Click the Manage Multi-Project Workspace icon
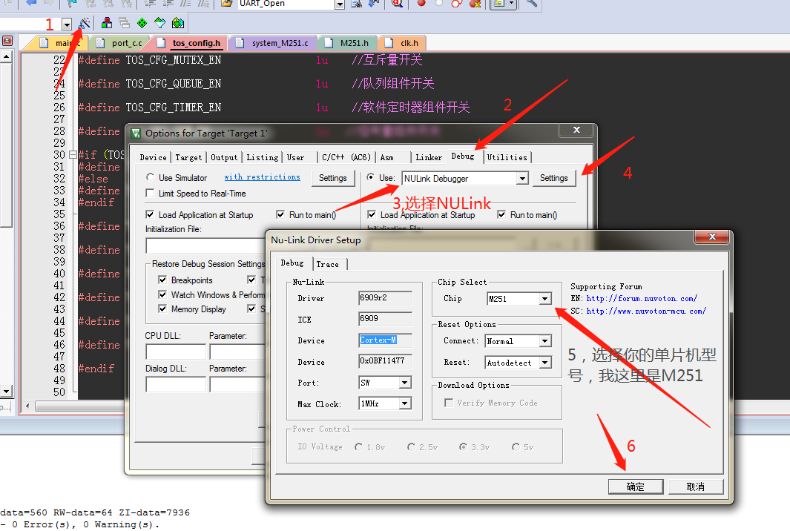The height and width of the screenshot is (531, 790). tap(124, 23)
